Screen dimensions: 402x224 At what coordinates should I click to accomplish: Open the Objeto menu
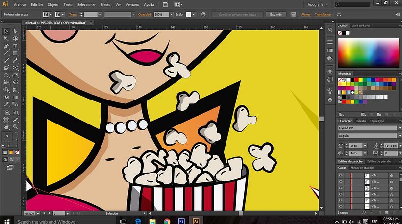pos(53,4)
